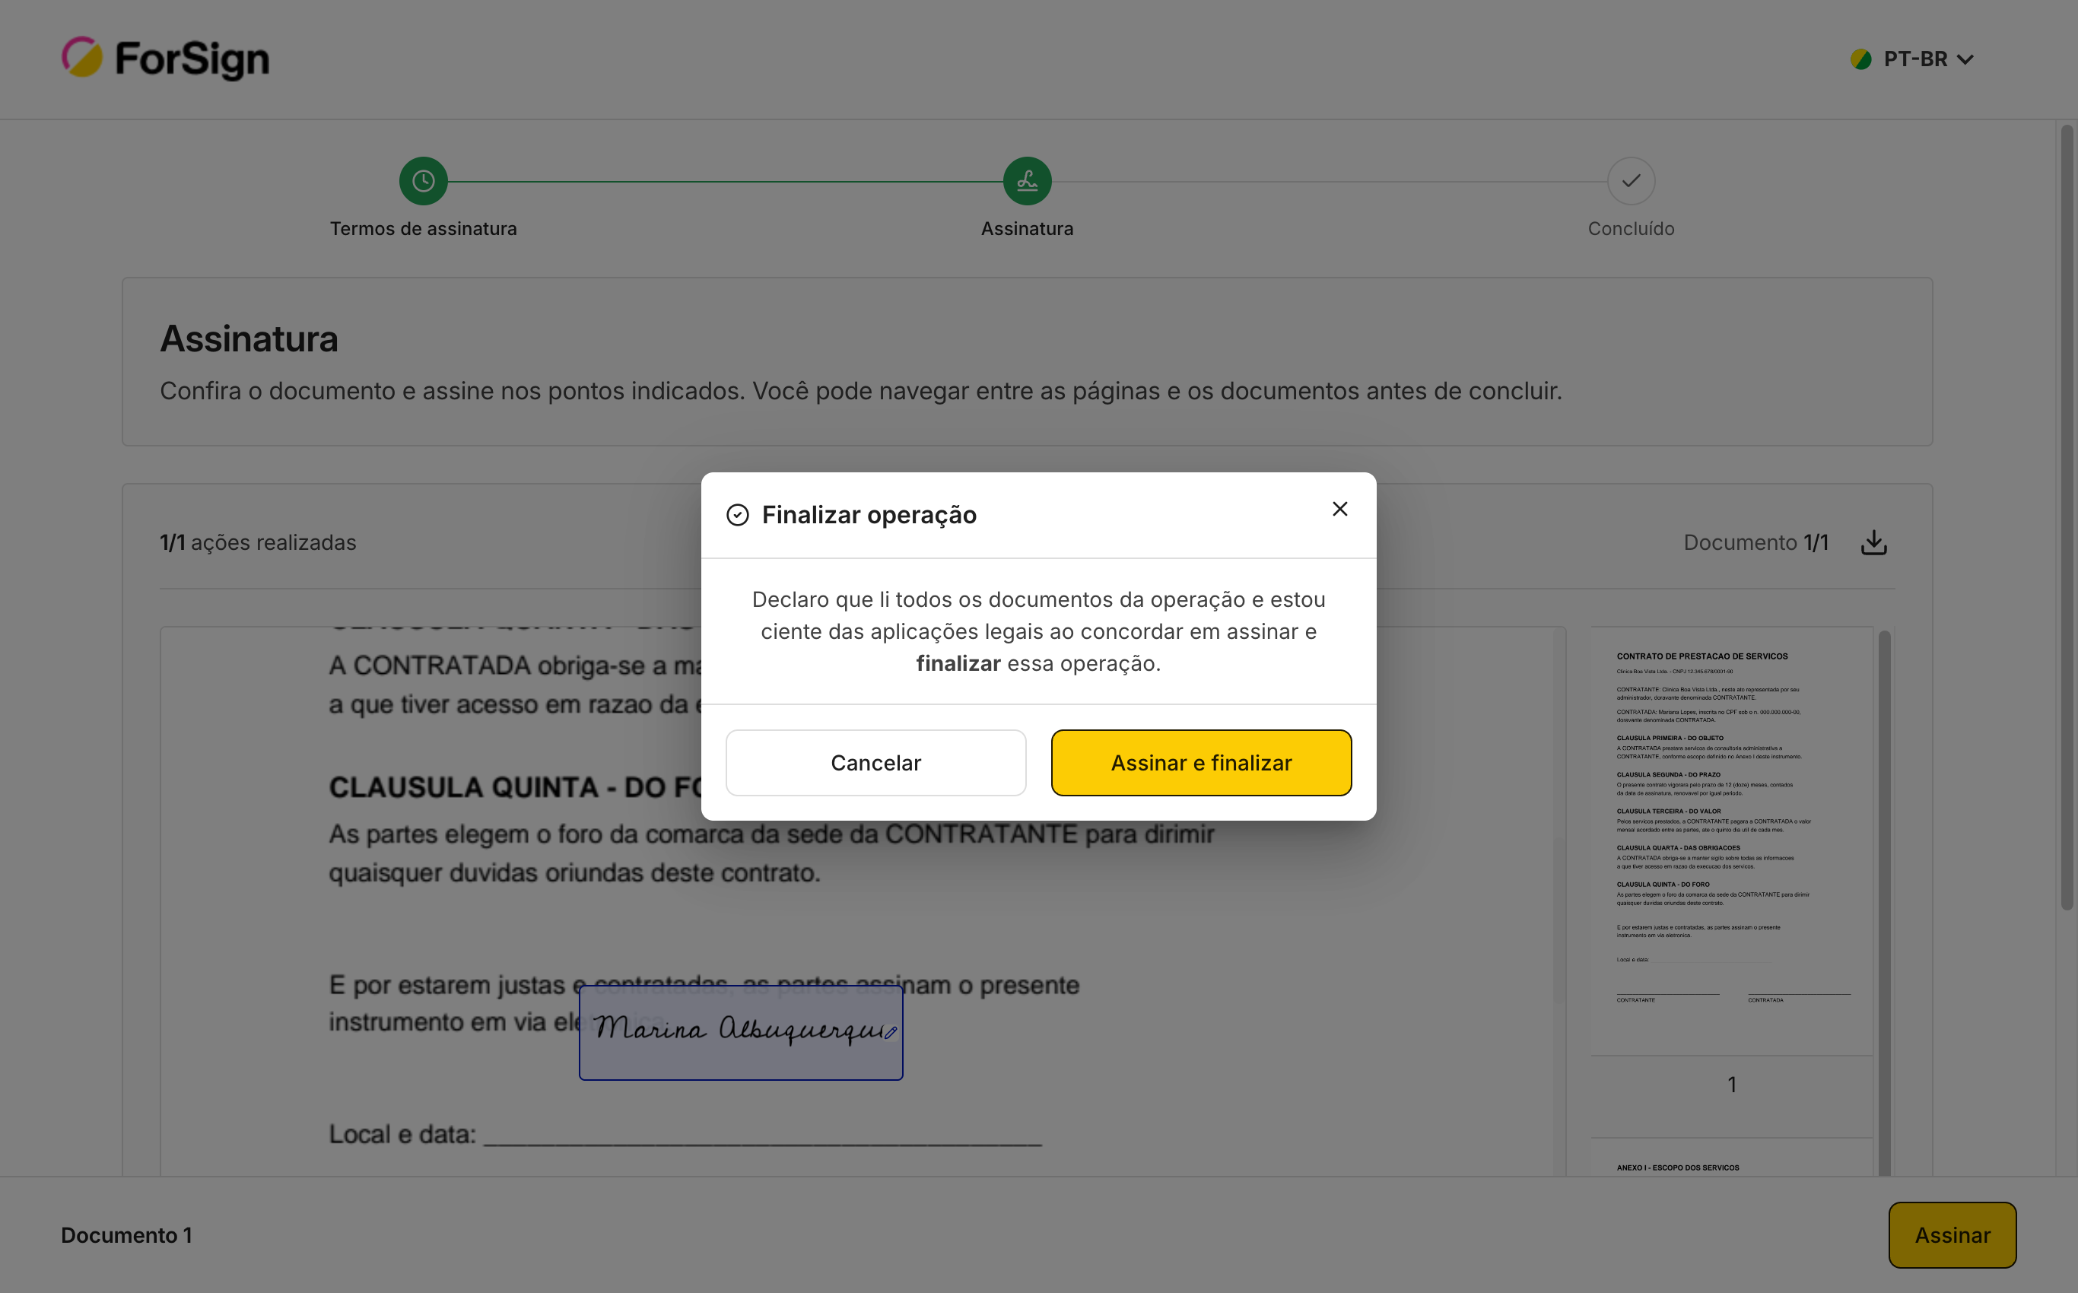Click the pencil edit icon on signature
The height and width of the screenshot is (1293, 2078).
tap(891, 1032)
